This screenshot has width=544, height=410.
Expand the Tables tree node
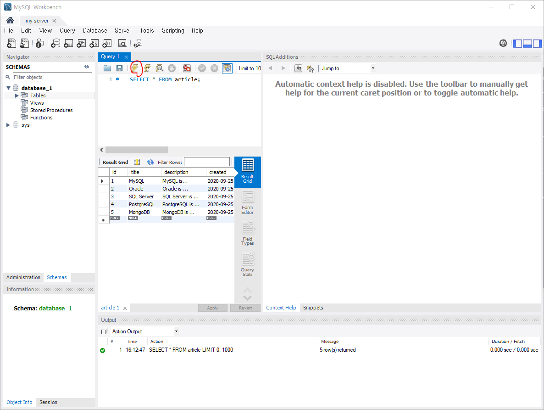(17, 95)
